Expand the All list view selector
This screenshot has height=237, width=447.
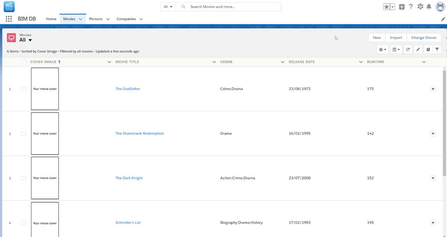tap(30, 40)
